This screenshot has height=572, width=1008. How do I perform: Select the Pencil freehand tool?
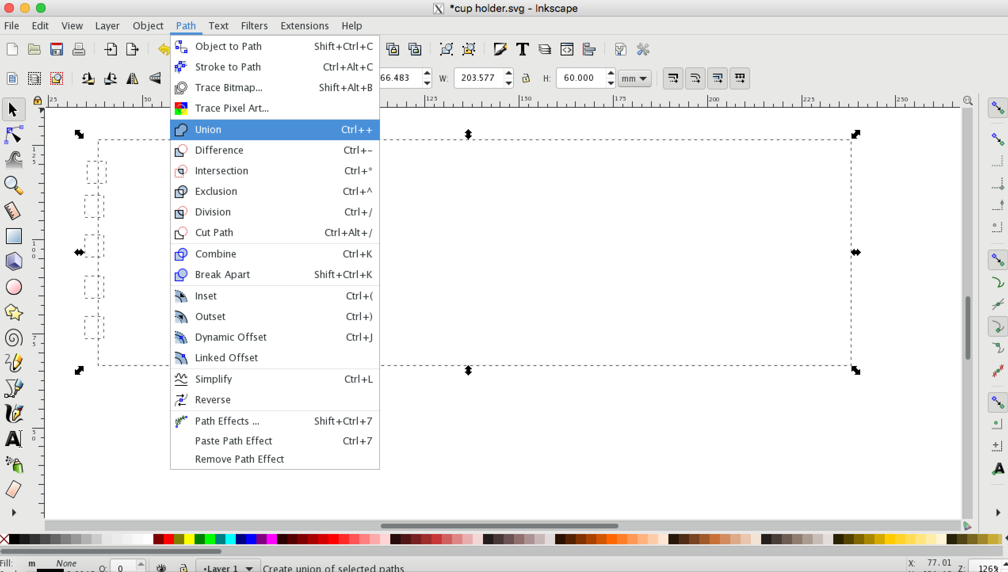tap(13, 363)
